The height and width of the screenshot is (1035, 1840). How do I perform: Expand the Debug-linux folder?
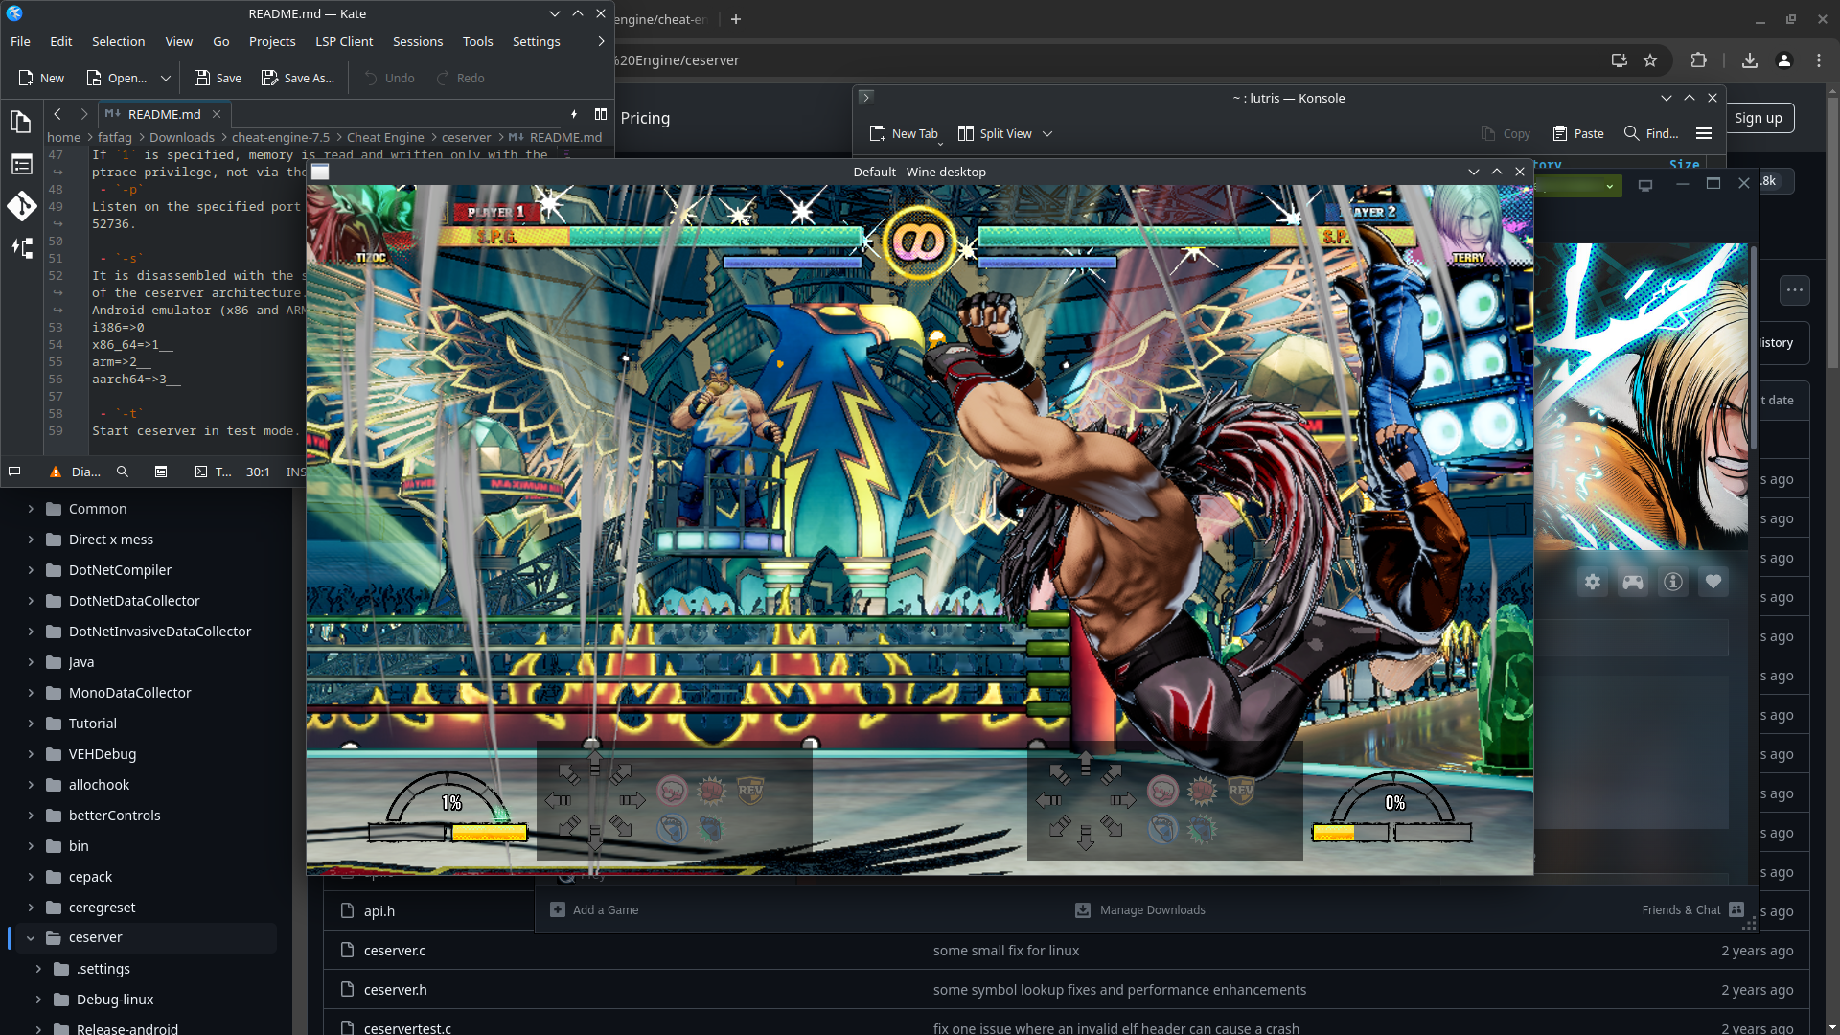(x=38, y=1000)
